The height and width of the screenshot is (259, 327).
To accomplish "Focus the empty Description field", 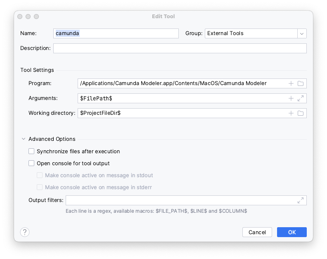I will tap(180, 48).
